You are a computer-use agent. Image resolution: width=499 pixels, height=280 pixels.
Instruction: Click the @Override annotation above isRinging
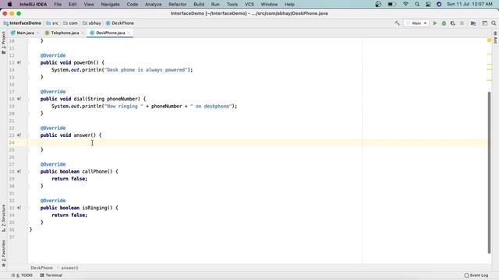pos(53,201)
